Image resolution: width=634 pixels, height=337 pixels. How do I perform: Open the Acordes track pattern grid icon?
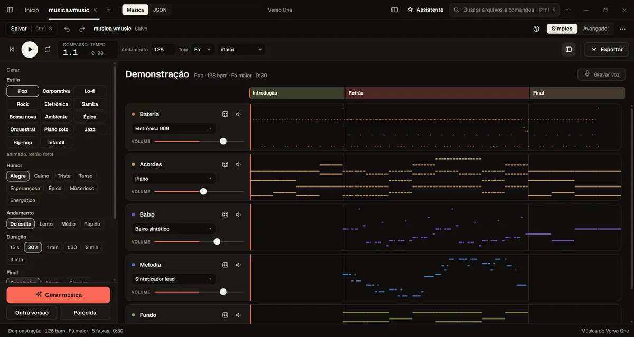point(225,164)
